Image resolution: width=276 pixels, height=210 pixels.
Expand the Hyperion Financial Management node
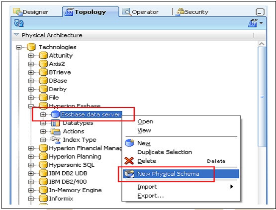tap(31, 148)
